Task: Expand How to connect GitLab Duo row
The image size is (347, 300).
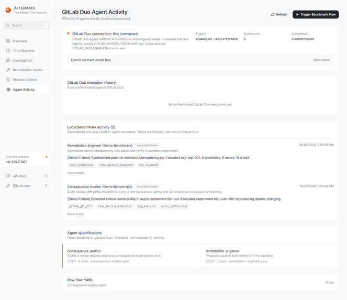Action: click(x=200, y=60)
